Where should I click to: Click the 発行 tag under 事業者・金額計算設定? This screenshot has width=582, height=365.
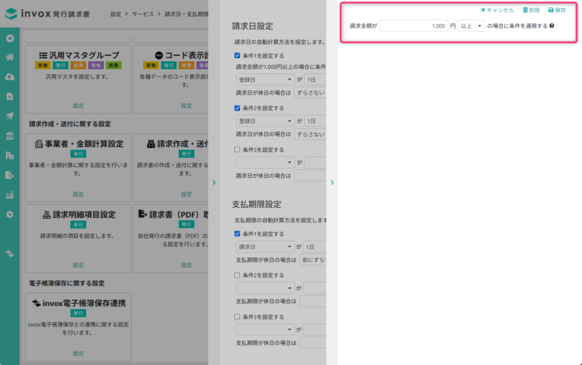79,154
